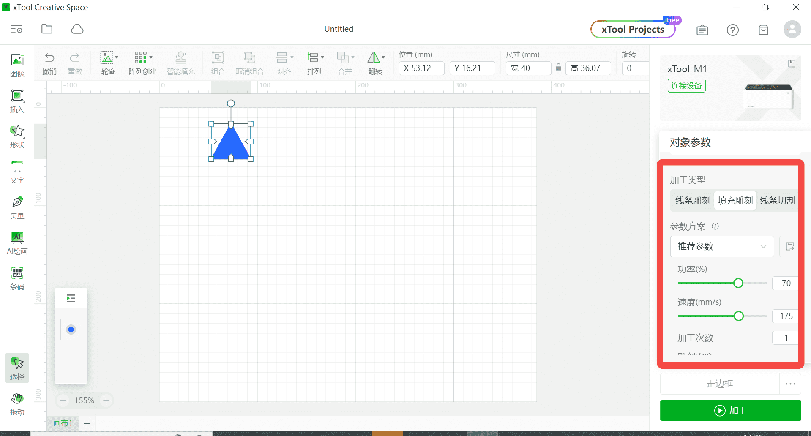Click the 加工次数 pass count field

[x=785, y=338]
